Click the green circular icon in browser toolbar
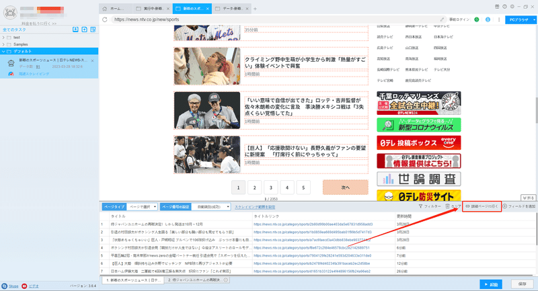The image size is (538, 291). coord(477,19)
